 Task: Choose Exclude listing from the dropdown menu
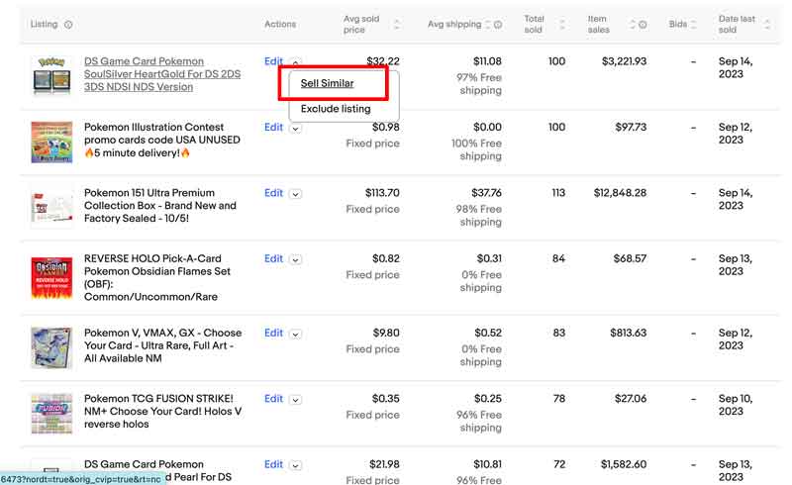tap(336, 109)
